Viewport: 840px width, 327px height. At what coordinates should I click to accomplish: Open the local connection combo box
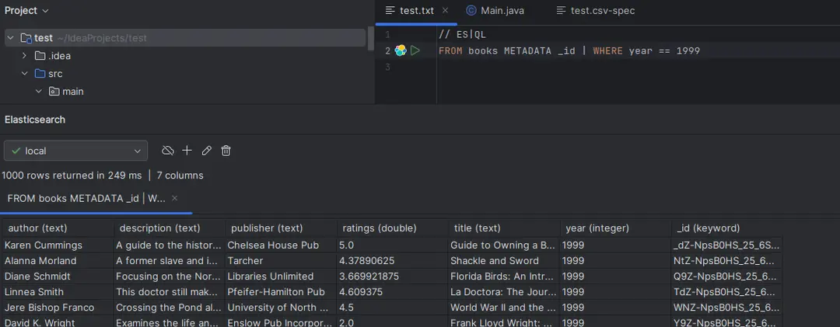click(75, 151)
